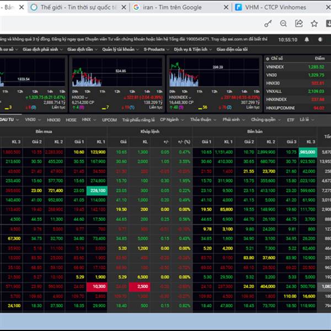Open Giao dịch tiền menu
The width and height of the screenshot is (331, 331).
pyautogui.click(x=82, y=50)
